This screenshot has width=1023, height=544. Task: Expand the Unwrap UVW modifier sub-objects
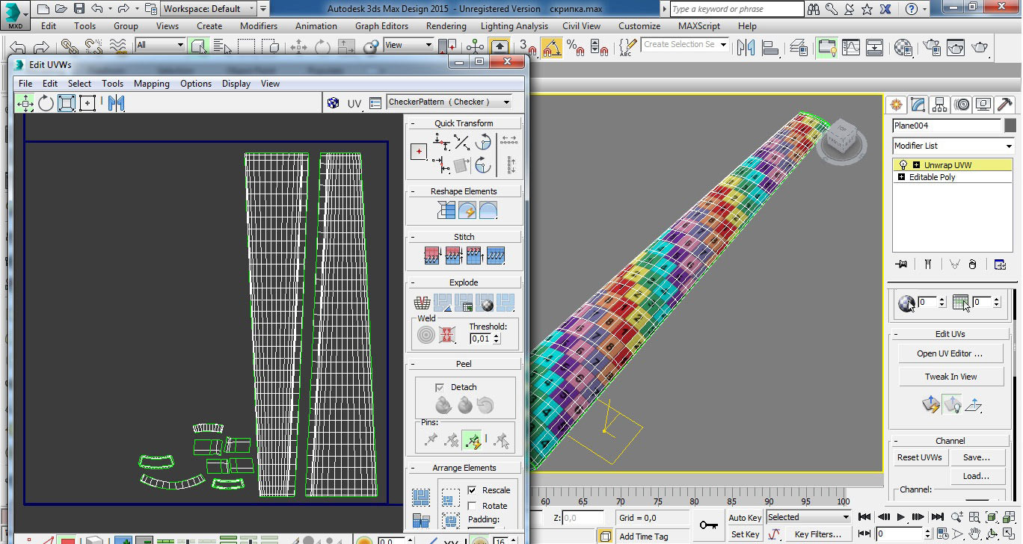click(x=916, y=165)
